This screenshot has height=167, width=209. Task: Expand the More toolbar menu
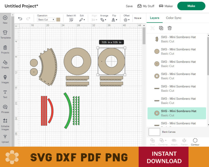point(138,18)
